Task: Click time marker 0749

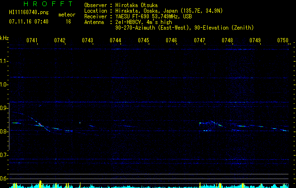Action: click(x=255, y=40)
